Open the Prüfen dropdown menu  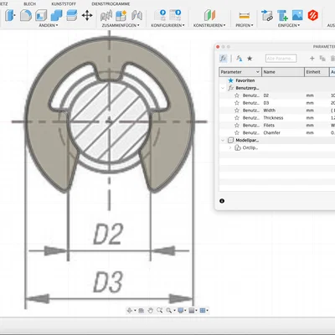(x=245, y=25)
